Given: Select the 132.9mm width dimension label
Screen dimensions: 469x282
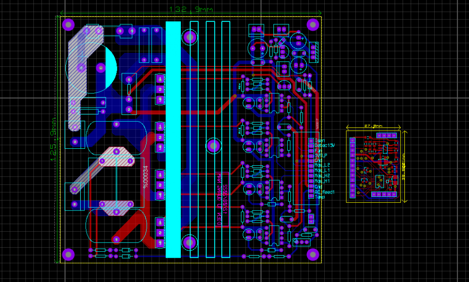Looking at the screenshot, I should tap(191, 10).
